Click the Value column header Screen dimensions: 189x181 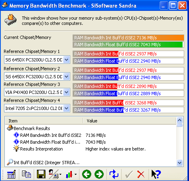tap(129, 121)
